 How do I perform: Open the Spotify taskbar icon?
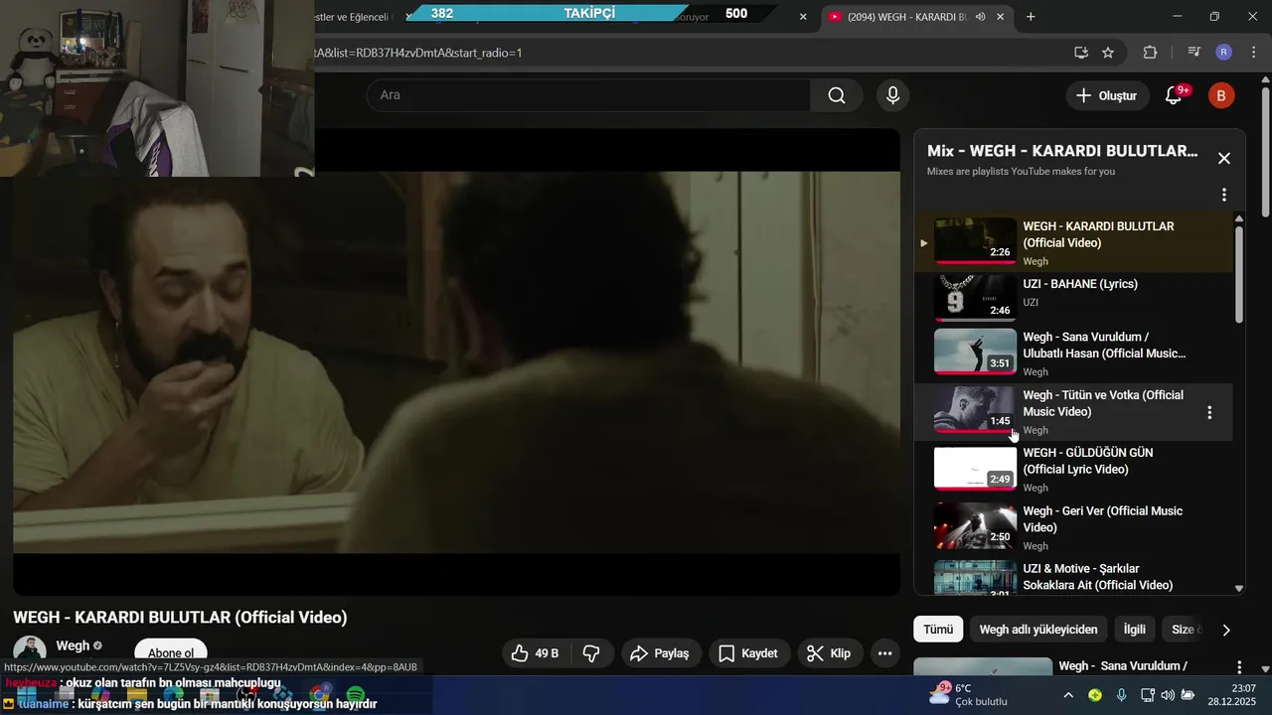pyautogui.click(x=355, y=695)
